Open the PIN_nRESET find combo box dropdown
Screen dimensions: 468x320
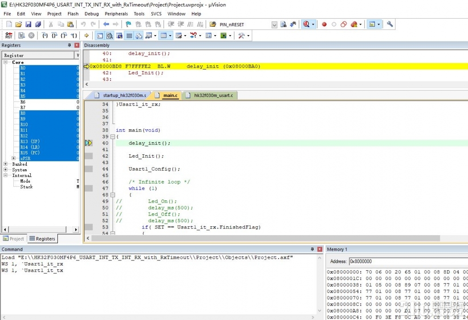tap(274, 25)
